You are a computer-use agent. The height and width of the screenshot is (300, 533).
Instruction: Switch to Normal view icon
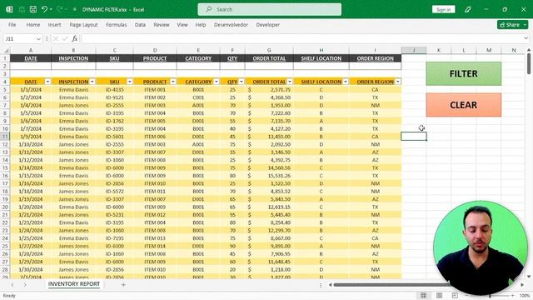click(423, 296)
